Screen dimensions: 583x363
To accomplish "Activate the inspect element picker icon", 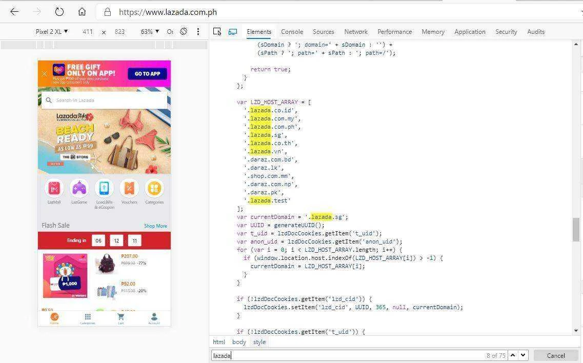I will tap(217, 32).
